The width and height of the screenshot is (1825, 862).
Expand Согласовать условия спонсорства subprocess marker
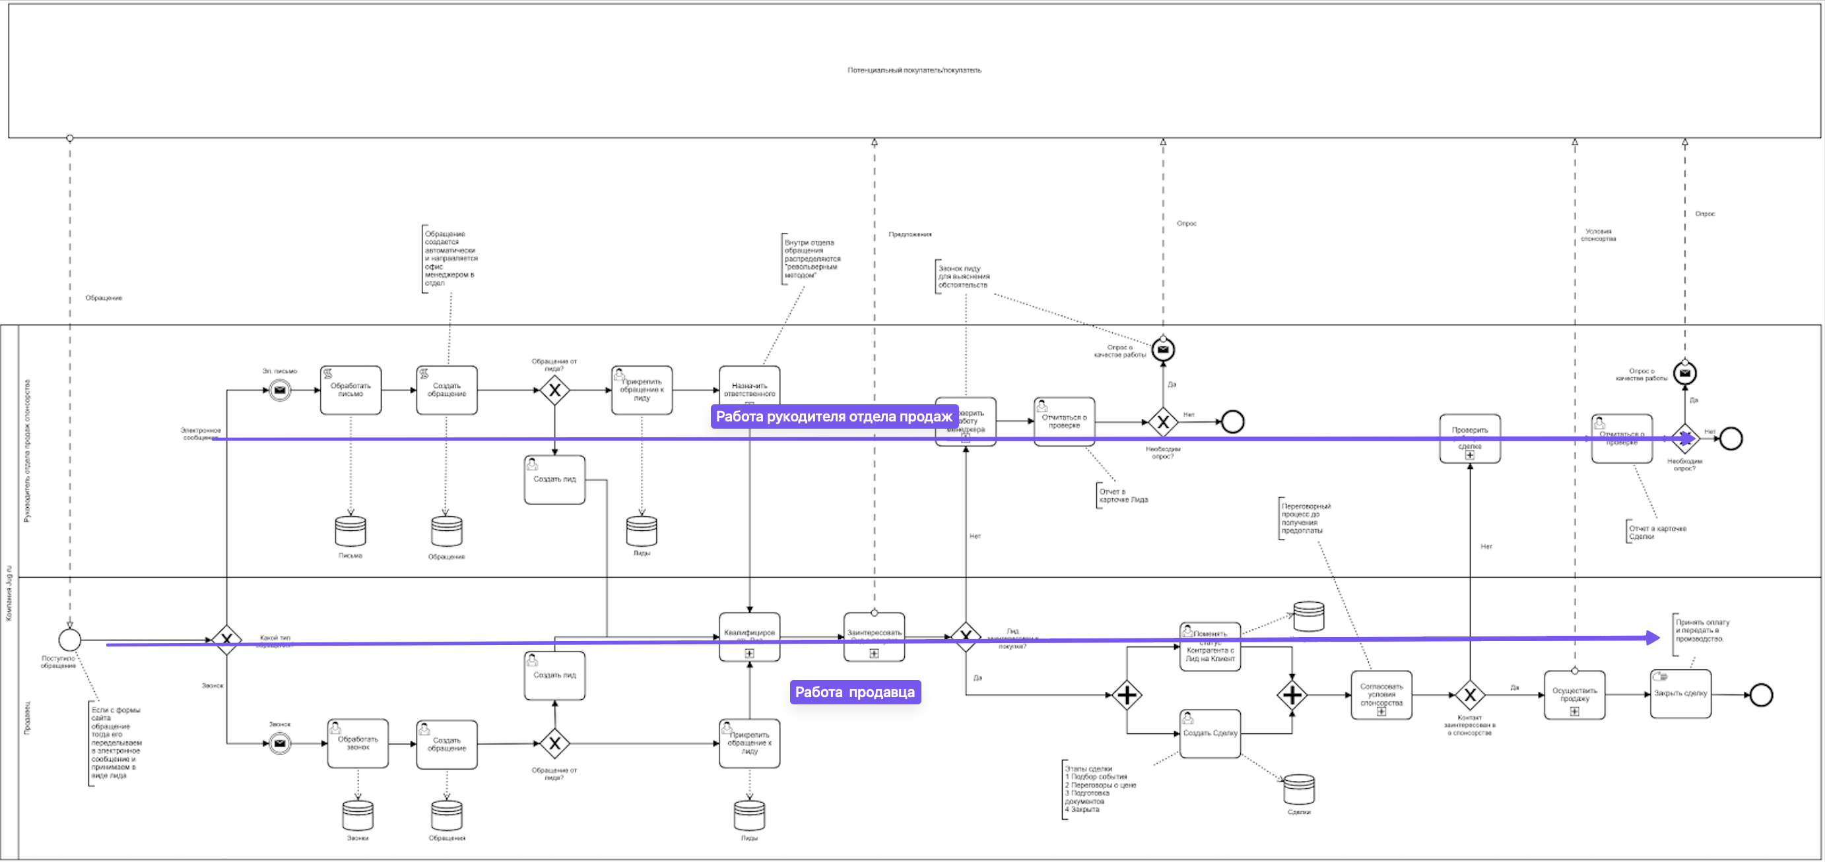tap(1381, 712)
